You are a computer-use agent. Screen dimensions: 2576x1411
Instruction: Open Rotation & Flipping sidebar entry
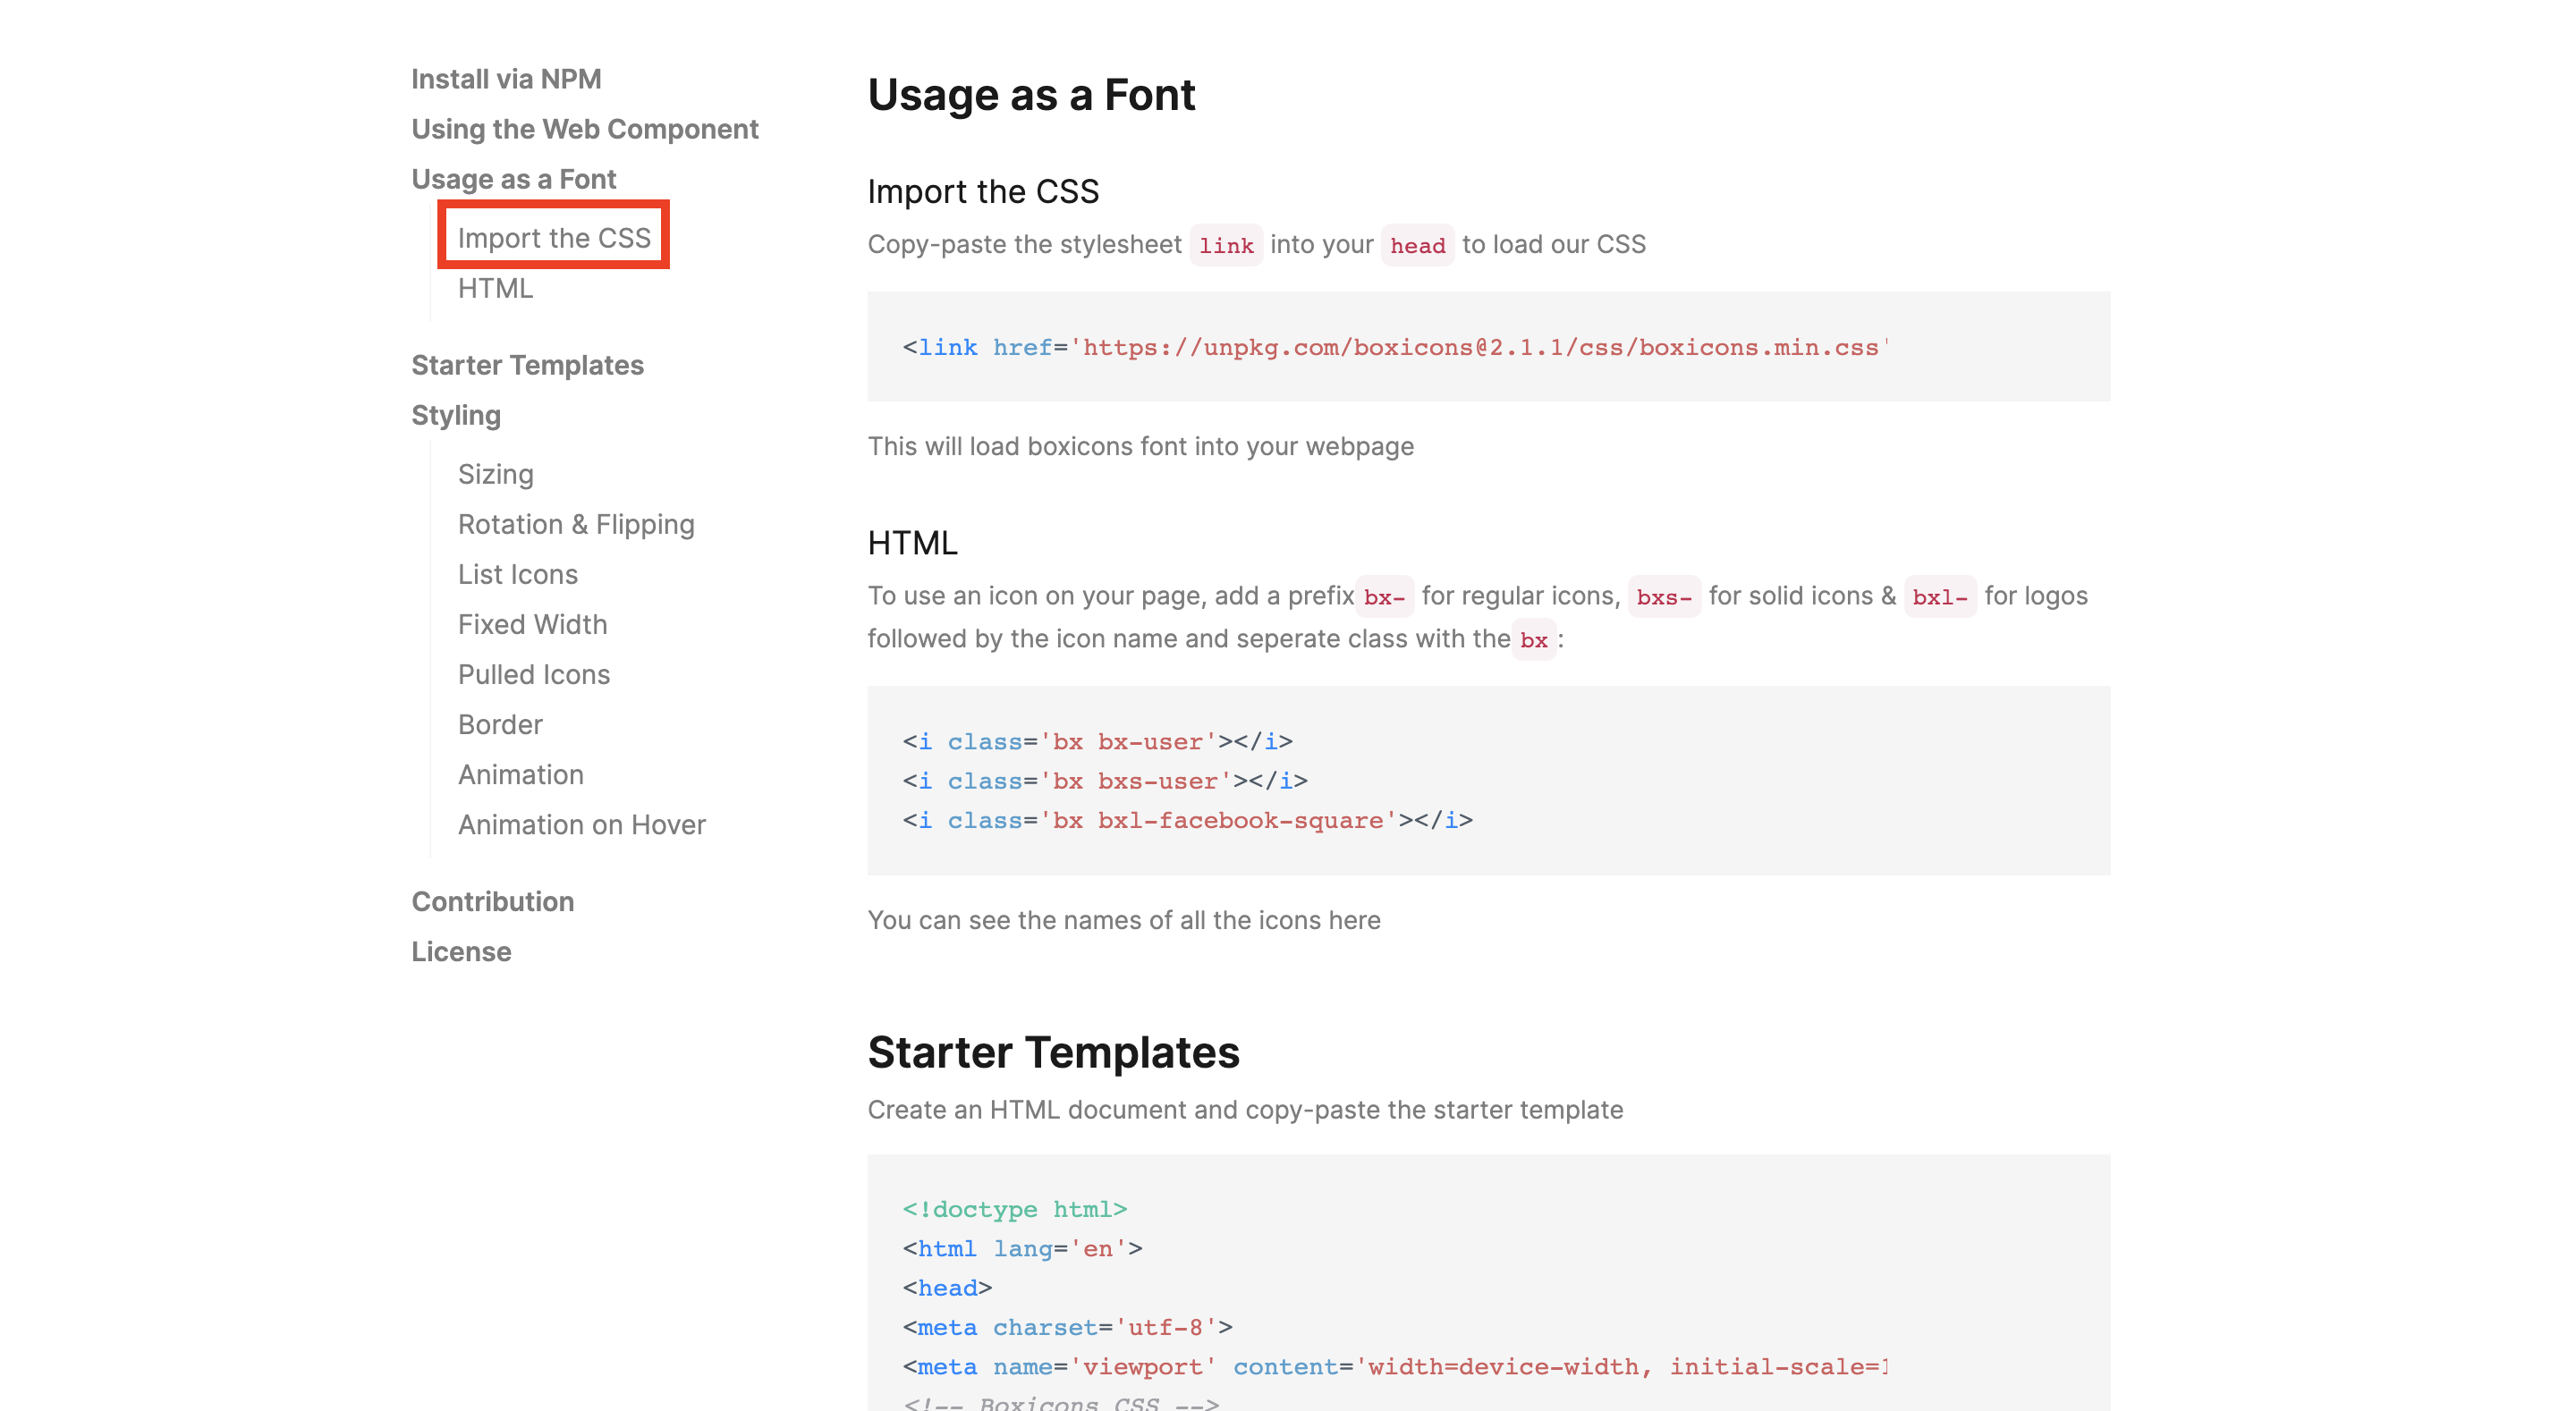(575, 524)
